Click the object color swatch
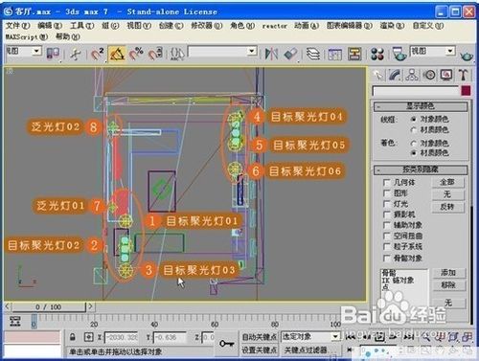The height and width of the screenshot is (361, 479). 466,91
